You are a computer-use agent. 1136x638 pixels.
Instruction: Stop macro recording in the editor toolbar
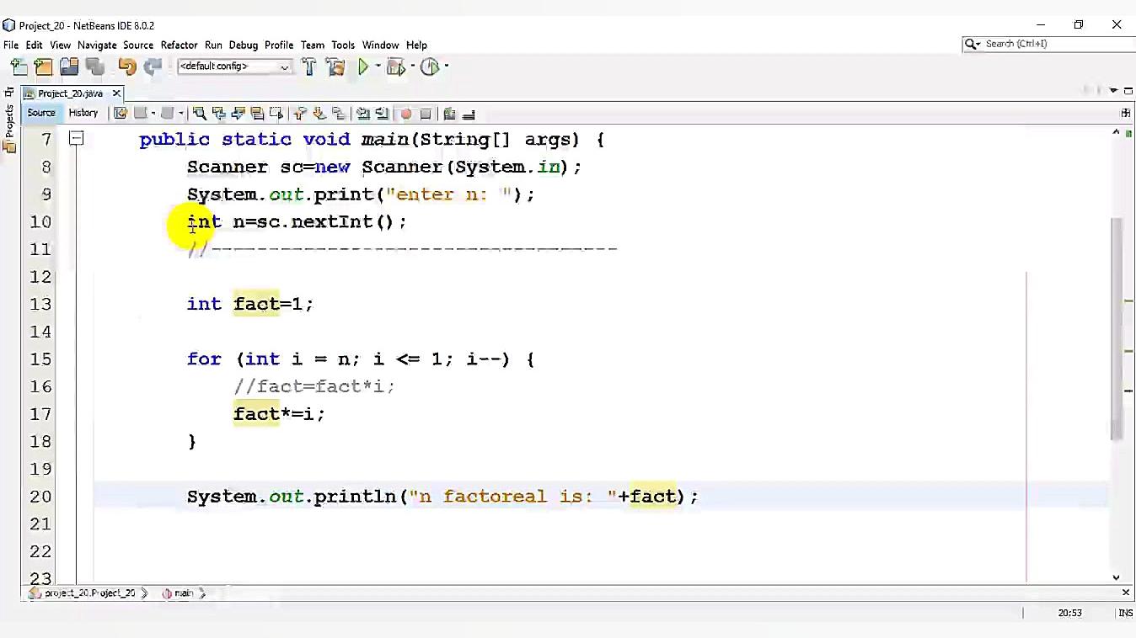[x=426, y=114]
